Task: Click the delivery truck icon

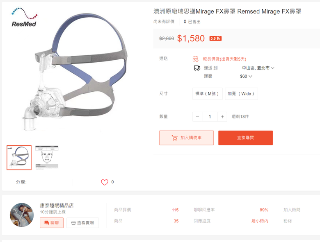Action: [x=197, y=68]
